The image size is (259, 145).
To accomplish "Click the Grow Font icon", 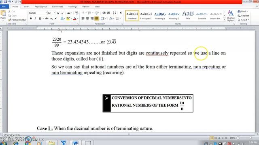I will [58, 13].
